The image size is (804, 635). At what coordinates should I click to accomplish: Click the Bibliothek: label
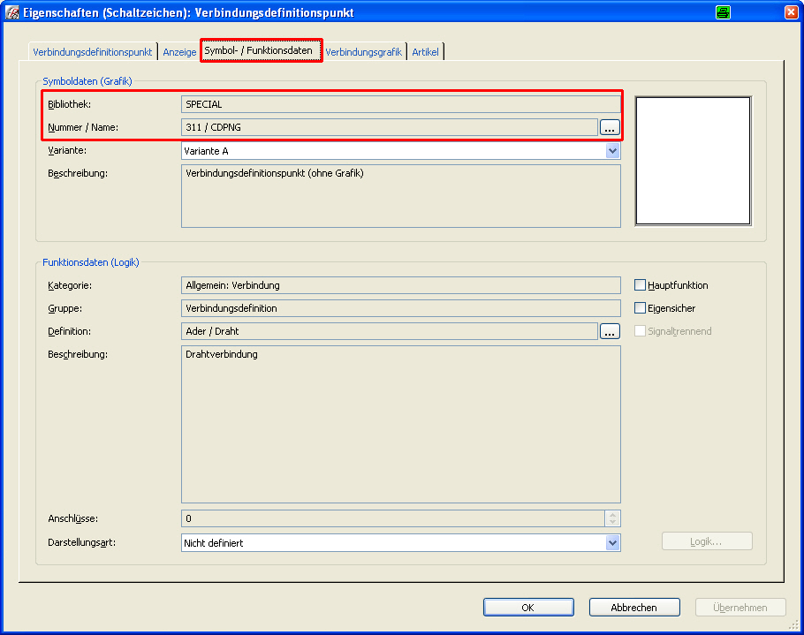click(69, 104)
